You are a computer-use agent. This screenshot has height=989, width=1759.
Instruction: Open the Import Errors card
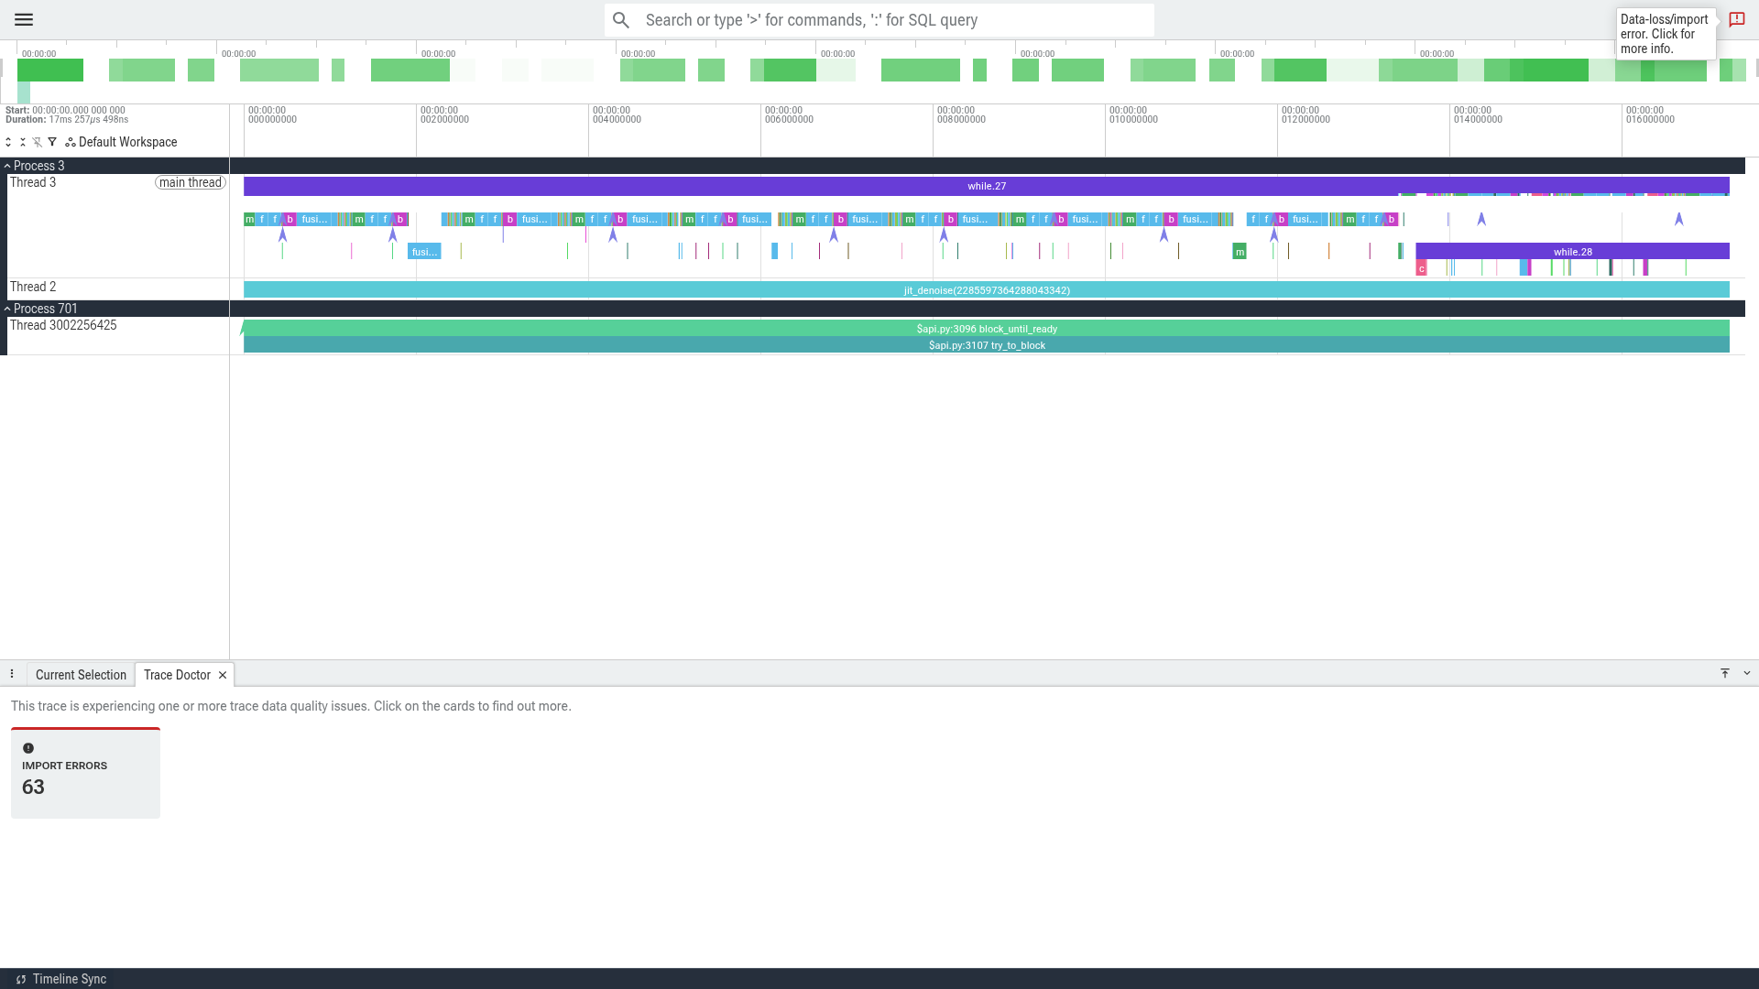pyautogui.click(x=85, y=773)
